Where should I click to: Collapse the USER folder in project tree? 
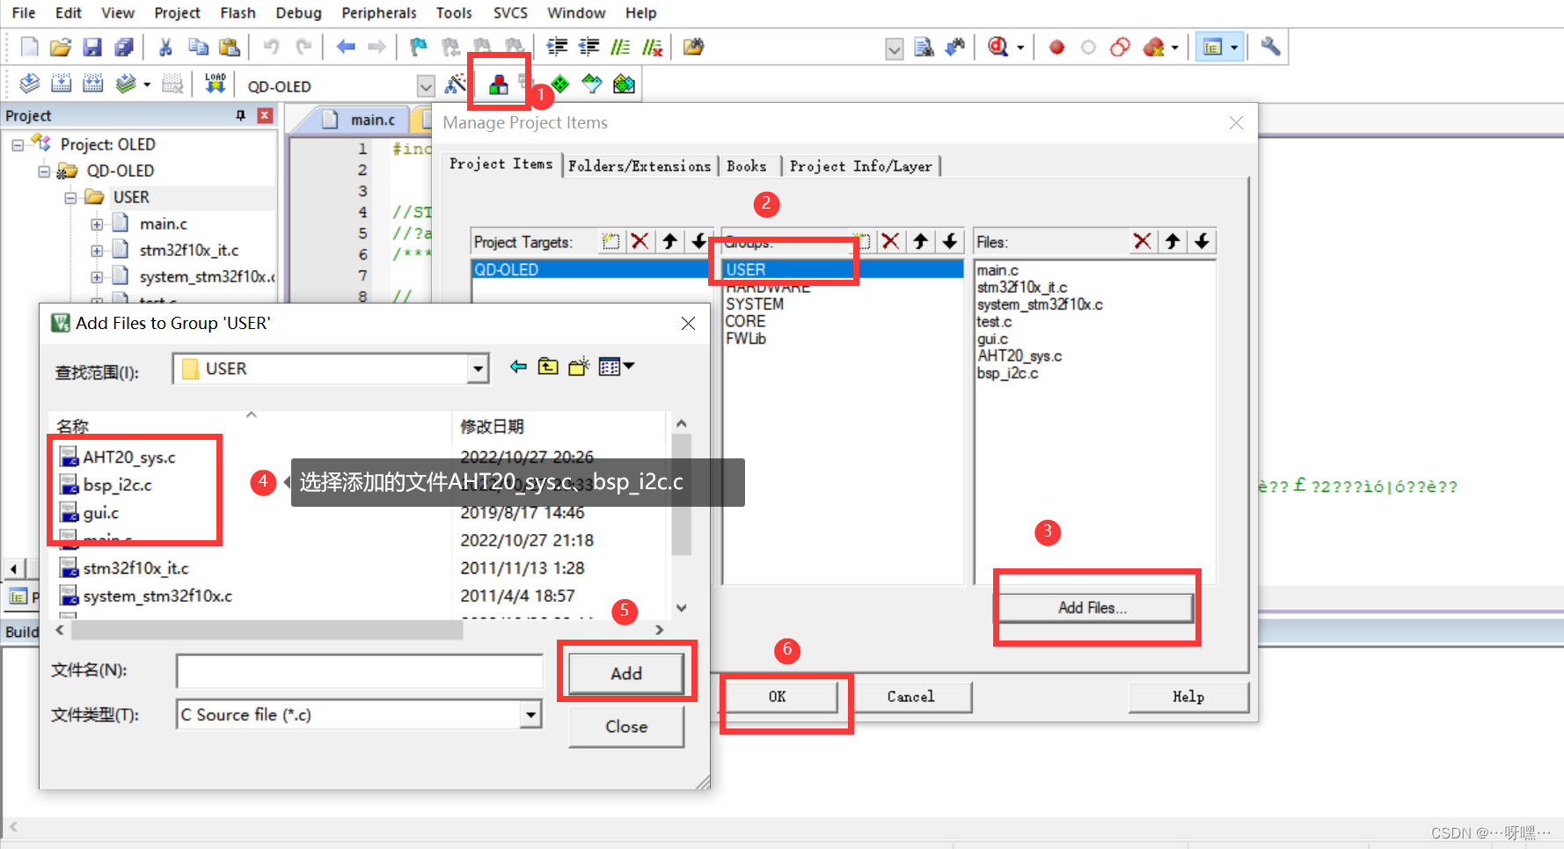tap(70, 197)
